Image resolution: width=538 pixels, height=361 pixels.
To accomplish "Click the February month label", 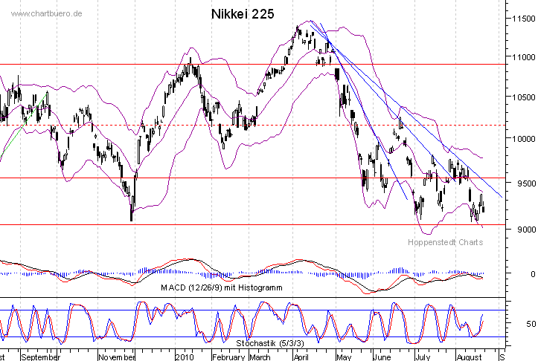I will point(228,357).
